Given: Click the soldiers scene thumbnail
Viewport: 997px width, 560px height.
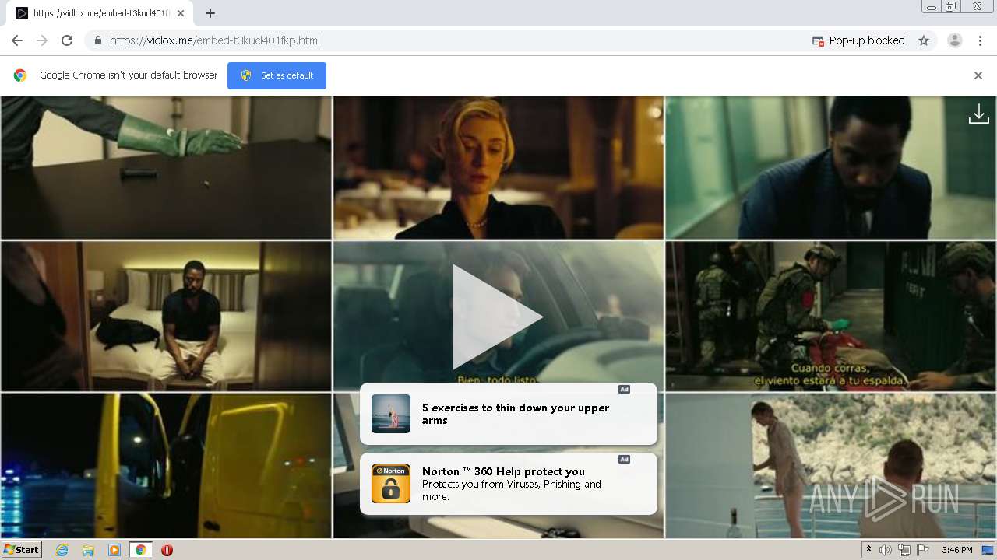Looking at the screenshot, I should point(830,316).
